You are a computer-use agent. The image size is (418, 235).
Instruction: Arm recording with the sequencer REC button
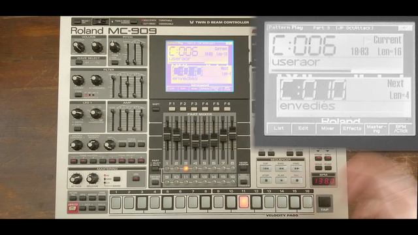[297, 180]
